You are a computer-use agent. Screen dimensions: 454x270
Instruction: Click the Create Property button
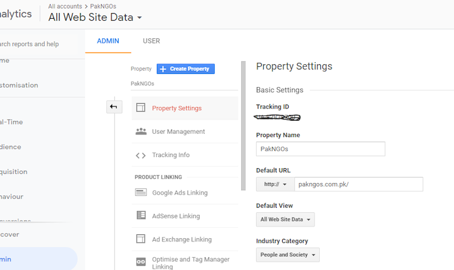[185, 69]
